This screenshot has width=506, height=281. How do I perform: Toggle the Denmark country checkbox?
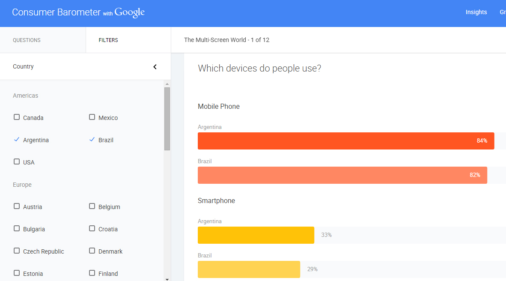tap(92, 251)
